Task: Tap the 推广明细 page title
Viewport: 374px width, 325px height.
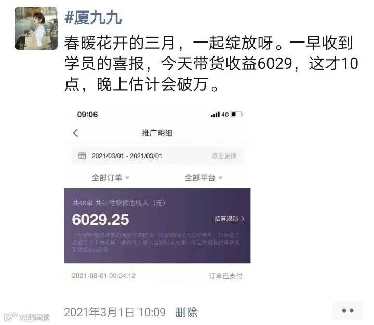Action: pyautogui.click(x=157, y=133)
